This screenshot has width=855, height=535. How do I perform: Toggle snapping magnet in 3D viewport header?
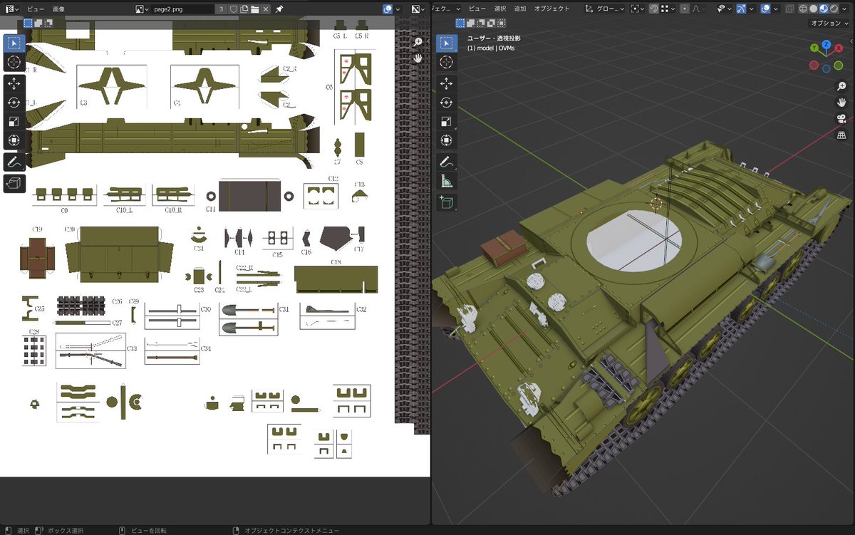click(x=653, y=9)
